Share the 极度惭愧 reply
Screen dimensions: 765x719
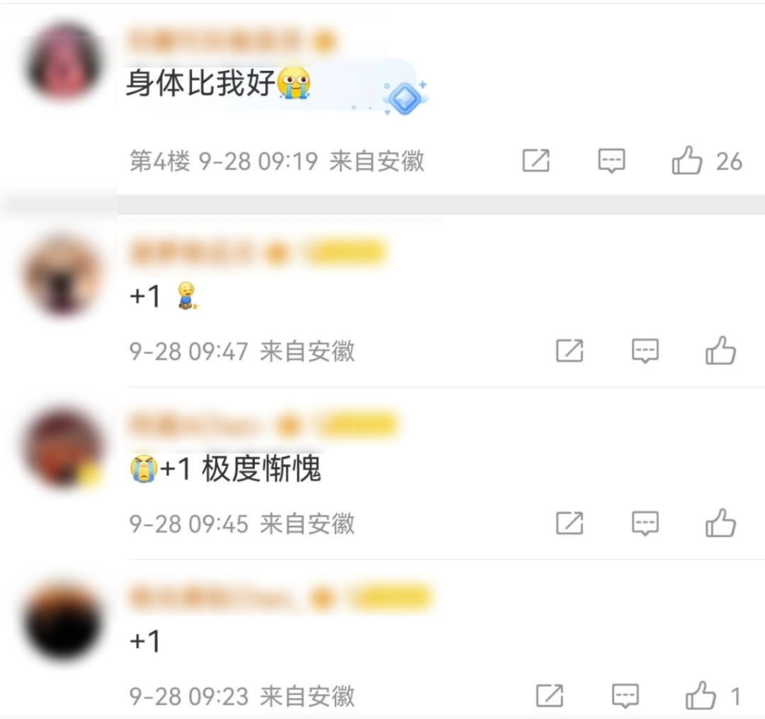tap(569, 523)
